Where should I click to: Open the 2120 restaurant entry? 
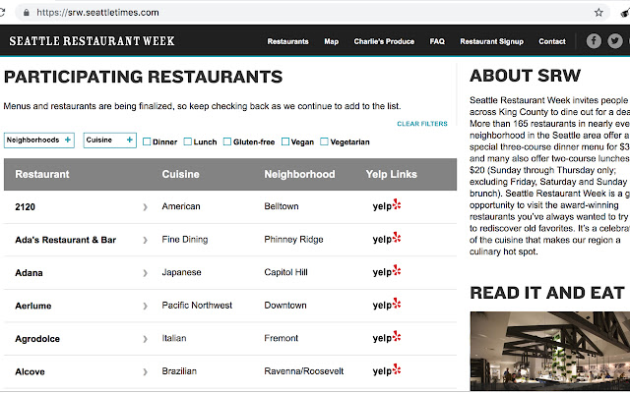25,207
